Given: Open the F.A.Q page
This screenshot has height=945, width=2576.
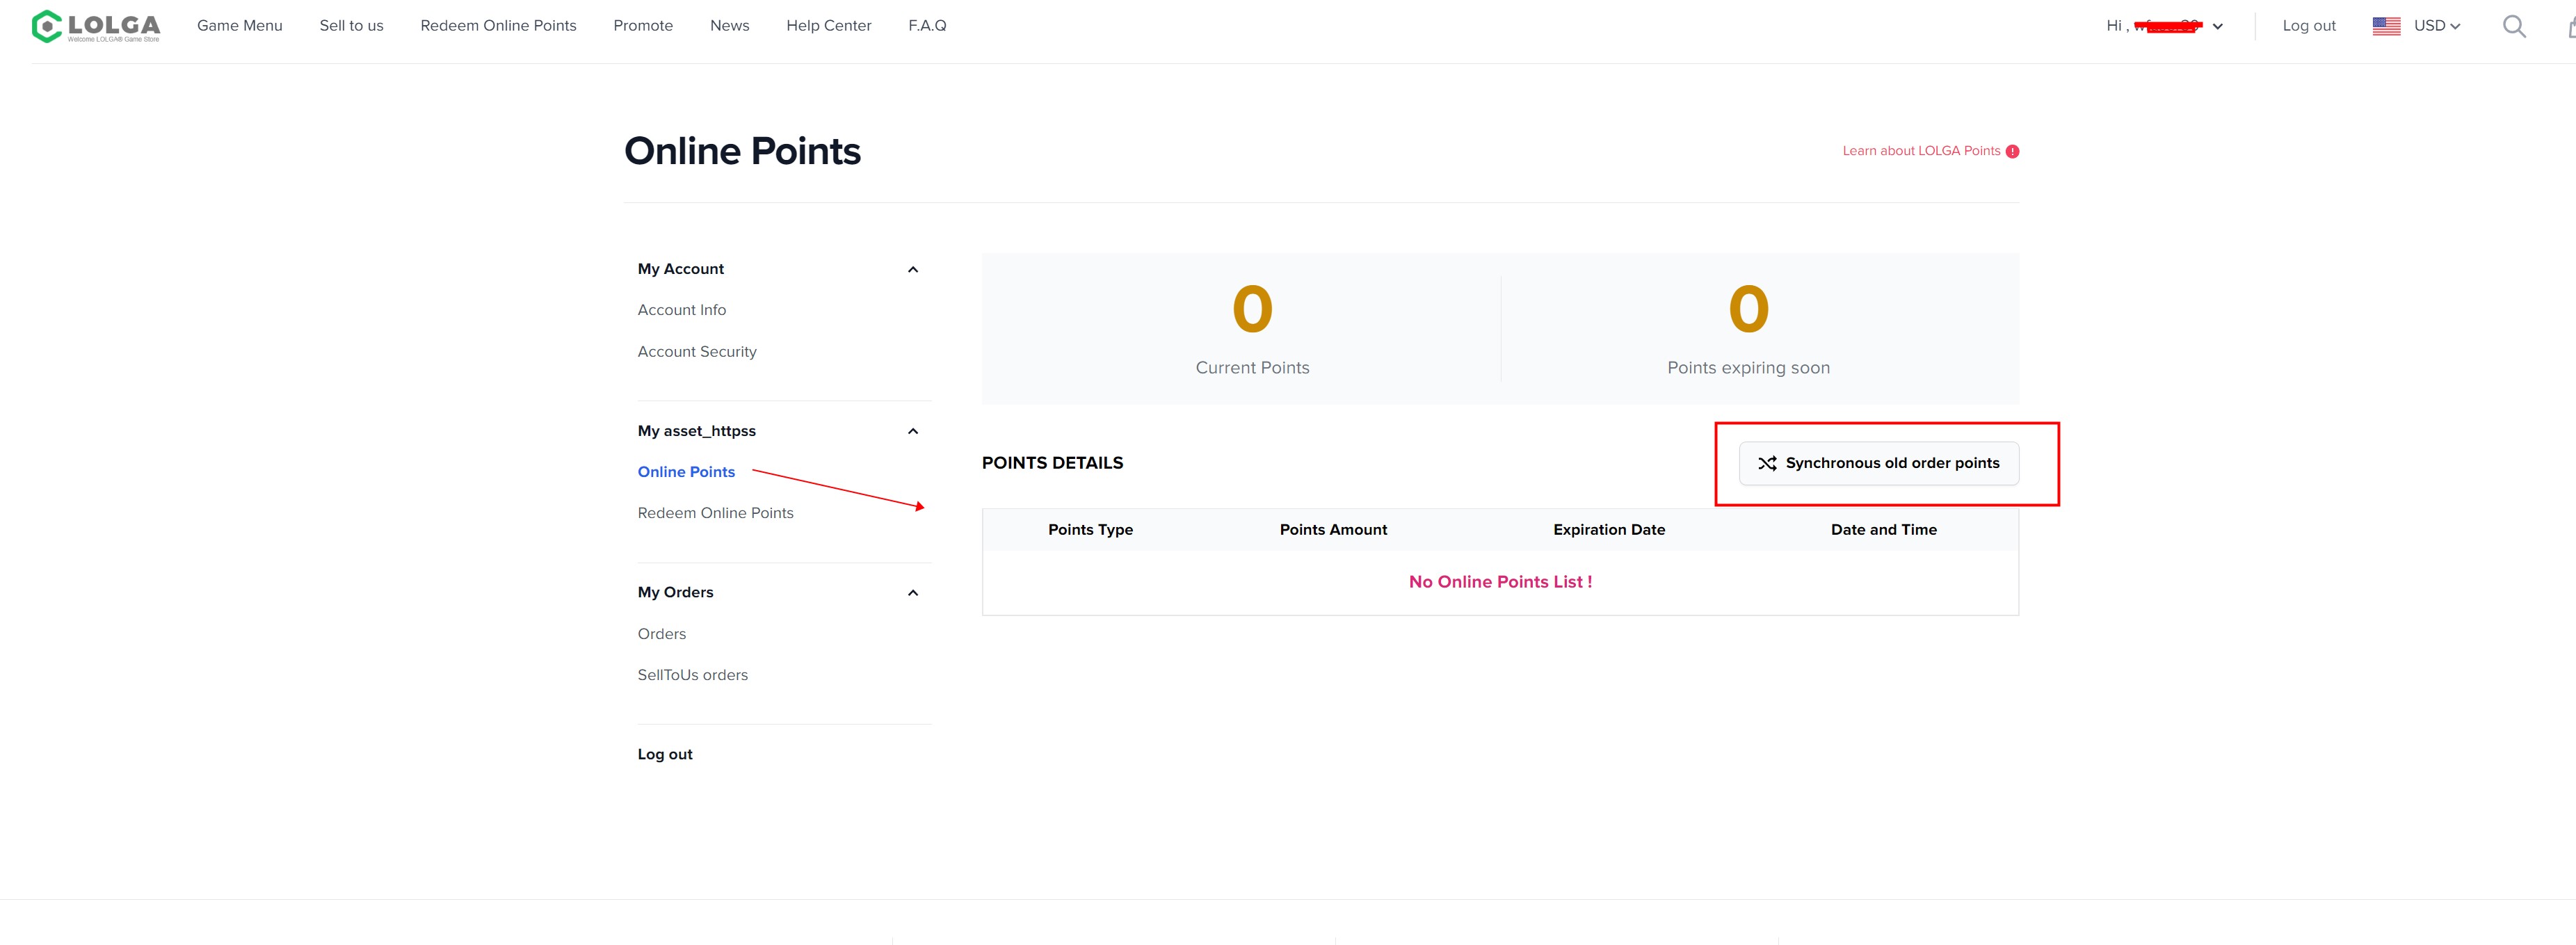Looking at the screenshot, I should pyautogui.click(x=927, y=26).
